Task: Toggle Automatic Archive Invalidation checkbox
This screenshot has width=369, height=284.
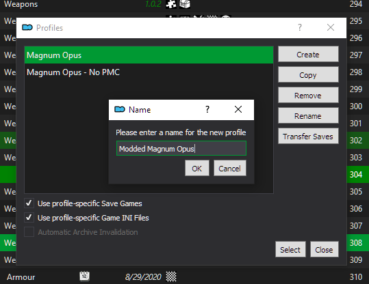Action: pos(29,232)
